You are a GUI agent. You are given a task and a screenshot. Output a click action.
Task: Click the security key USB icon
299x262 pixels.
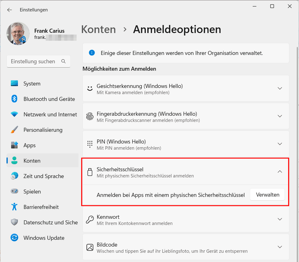pyautogui.click(x=90, y=172)
